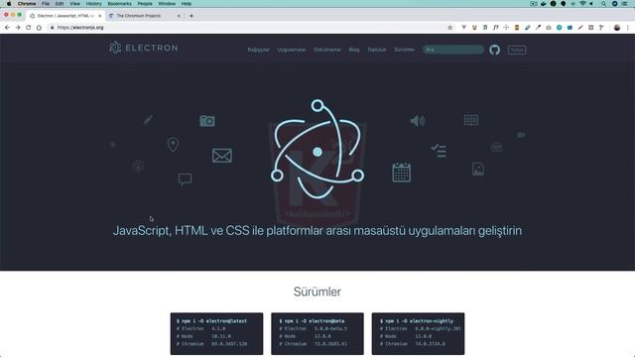Open the Dokümanlar nav link
Screen dimensions: 635x357
tap(327, 50)
